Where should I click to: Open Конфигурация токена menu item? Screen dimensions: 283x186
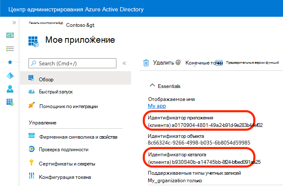[65, 177]
